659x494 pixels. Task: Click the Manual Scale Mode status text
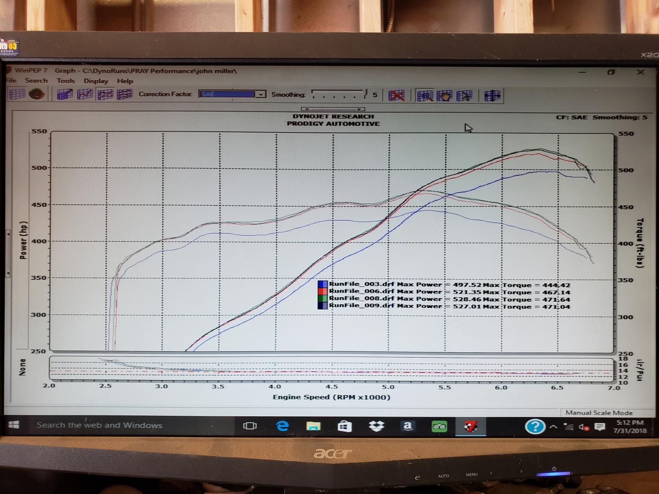pyautogui.click(x=599, y=412)
